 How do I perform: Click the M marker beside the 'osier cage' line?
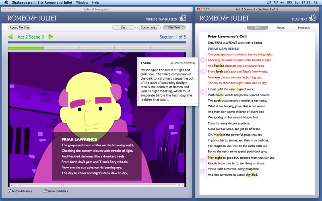pos(203,92)
